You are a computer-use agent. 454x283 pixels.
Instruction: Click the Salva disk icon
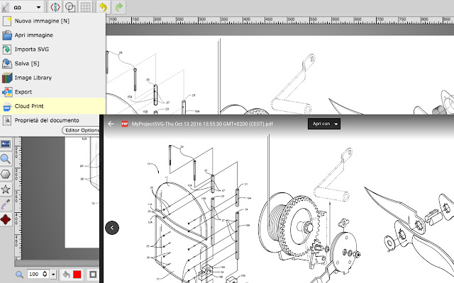(x=7, y=64)
